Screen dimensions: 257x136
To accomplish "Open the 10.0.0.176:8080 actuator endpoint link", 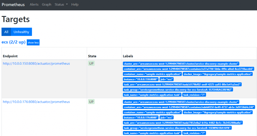I will pyautogui.click(x=36, y=102).
